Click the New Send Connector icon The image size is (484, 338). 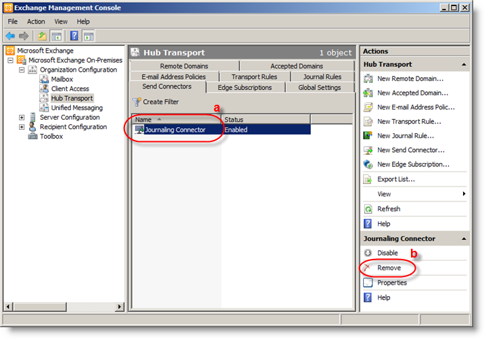(368, 150)
